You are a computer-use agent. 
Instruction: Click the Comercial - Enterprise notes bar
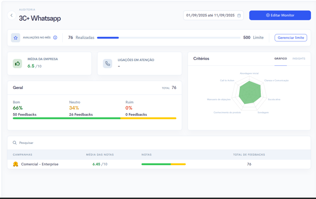163,164
